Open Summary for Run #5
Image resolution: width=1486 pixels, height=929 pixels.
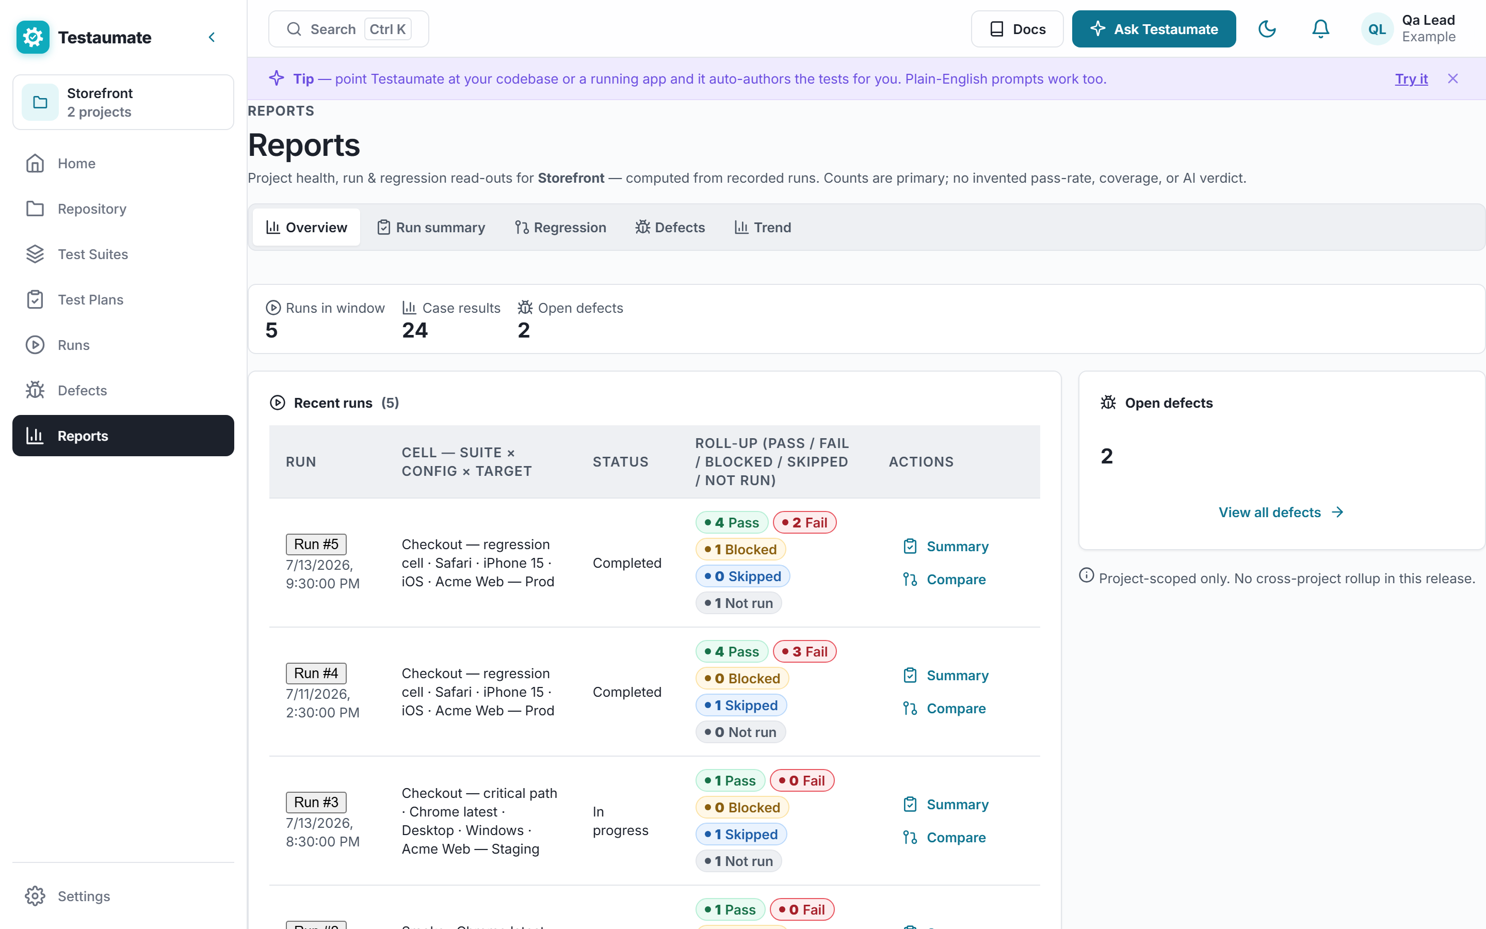[x=946, y=546]
